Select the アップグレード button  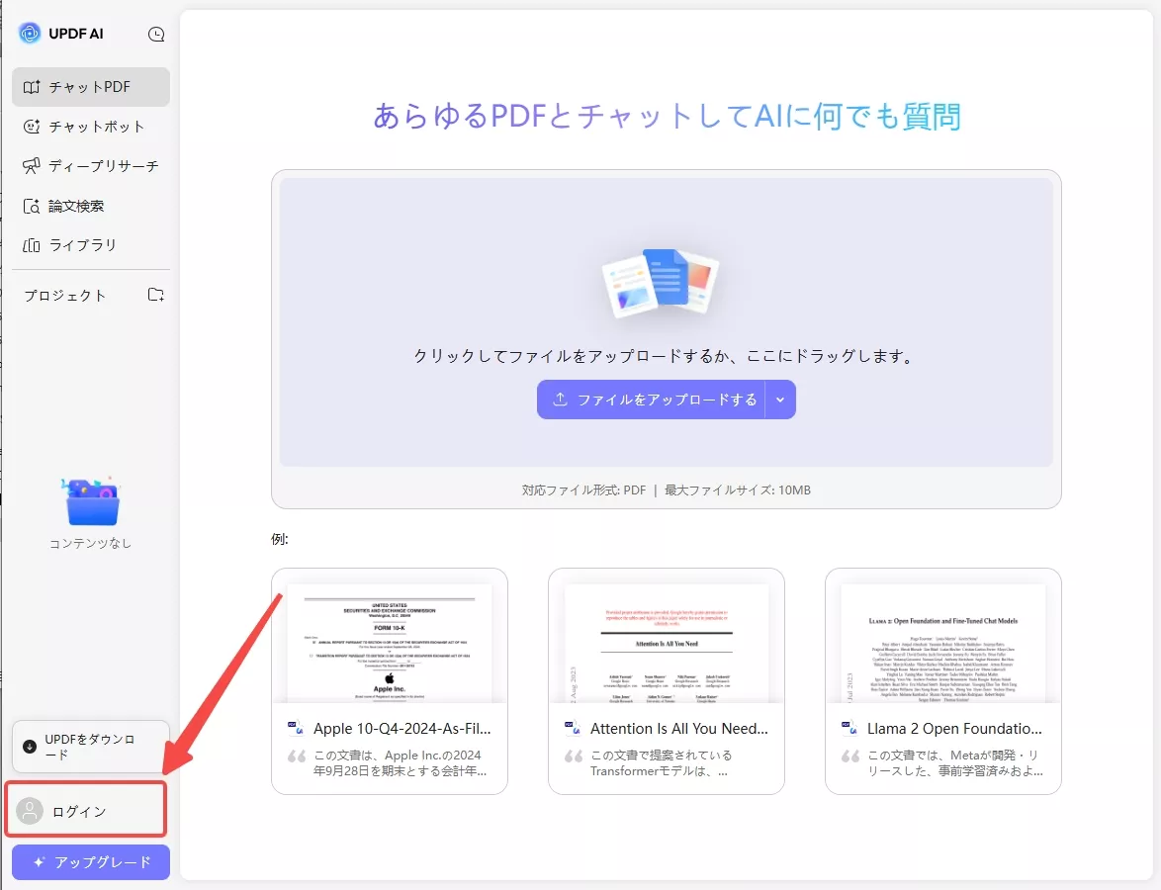coord(90,861)
